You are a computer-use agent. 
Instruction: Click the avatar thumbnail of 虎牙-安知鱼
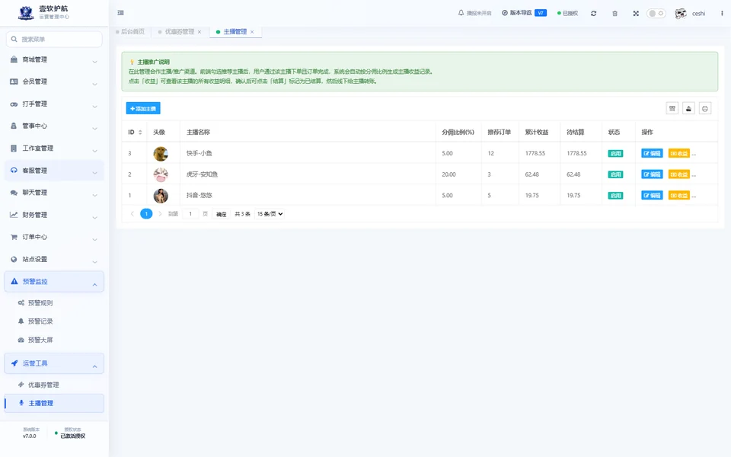[x=161, y=175]
